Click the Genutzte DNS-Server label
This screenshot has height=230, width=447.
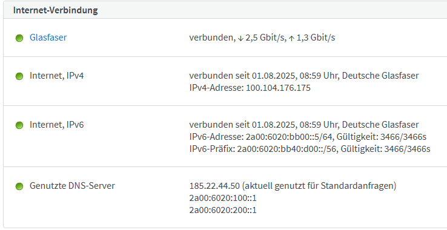[72, 186]
